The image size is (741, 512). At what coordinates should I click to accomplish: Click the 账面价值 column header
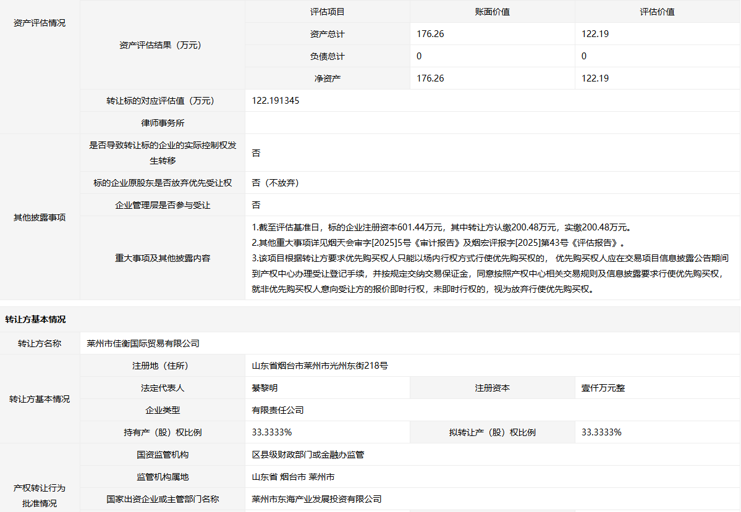(492, 12)
